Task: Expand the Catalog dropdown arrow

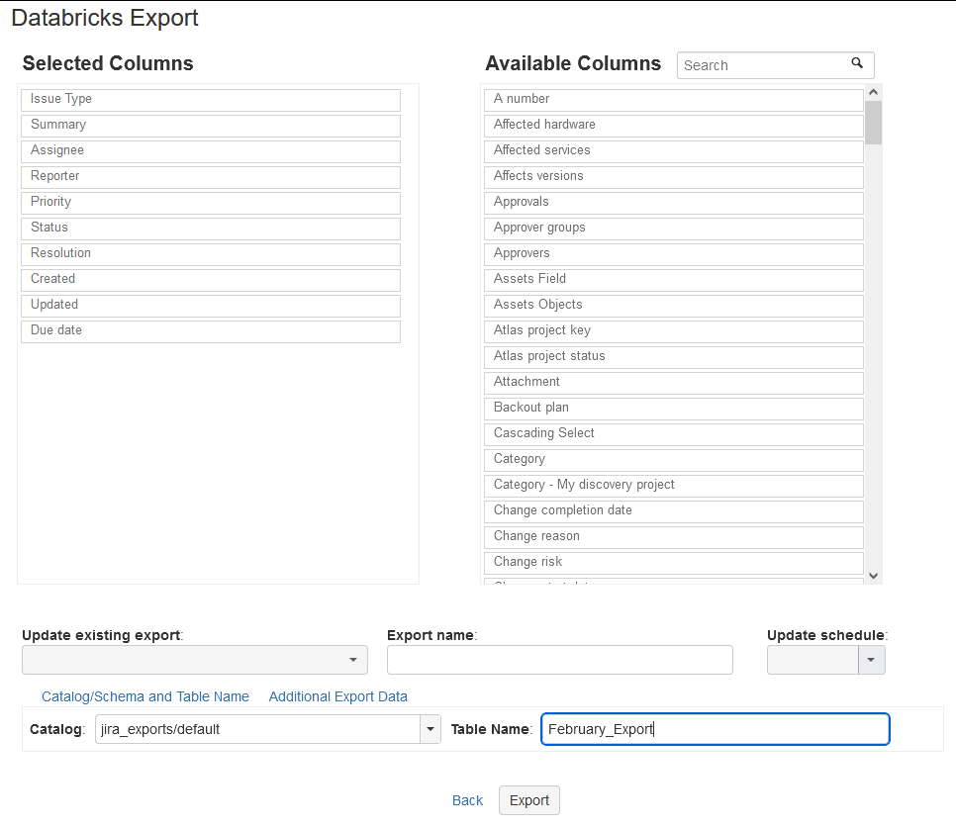Action: coord(430,729)
